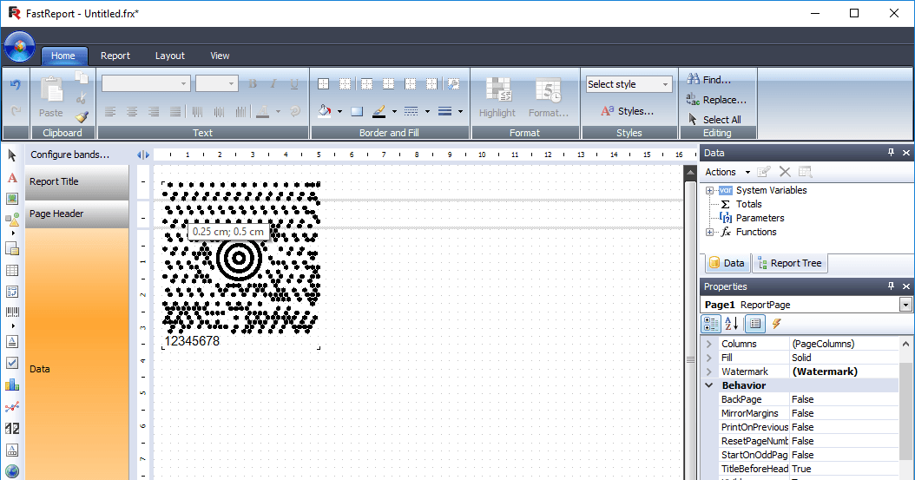This screenshot has width=915, height=480.
Task: Open the Line Color dropdown arrow
Action: pos(394,111)
